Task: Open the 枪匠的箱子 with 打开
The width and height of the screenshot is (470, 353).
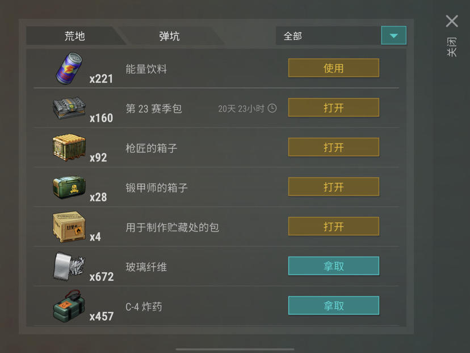Action: [x=334, y=147]
